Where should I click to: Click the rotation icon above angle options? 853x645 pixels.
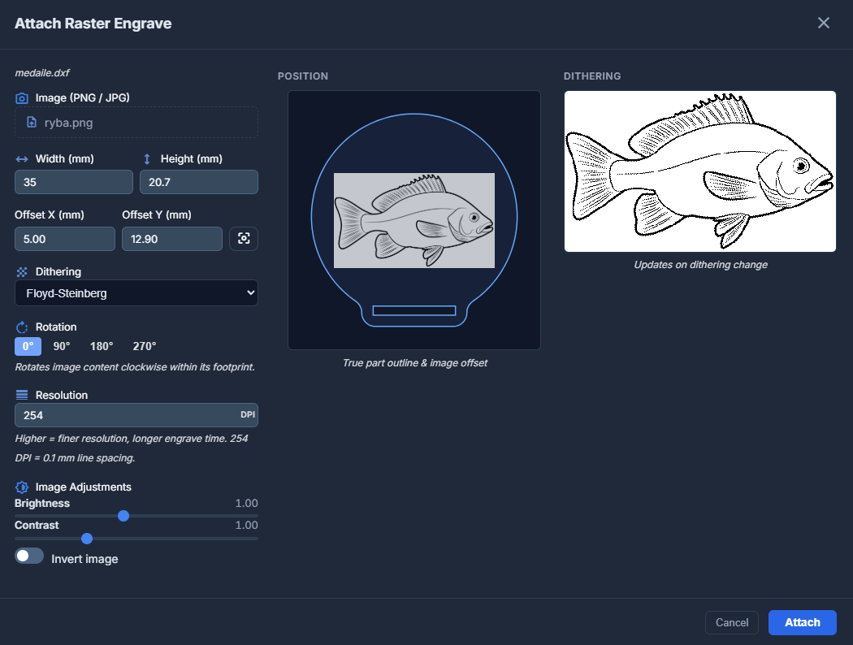click(22, 327)
